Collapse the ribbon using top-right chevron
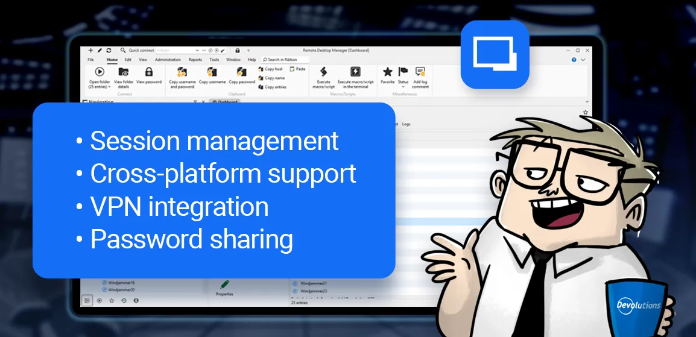696x337 pixels. click(583, 60)
